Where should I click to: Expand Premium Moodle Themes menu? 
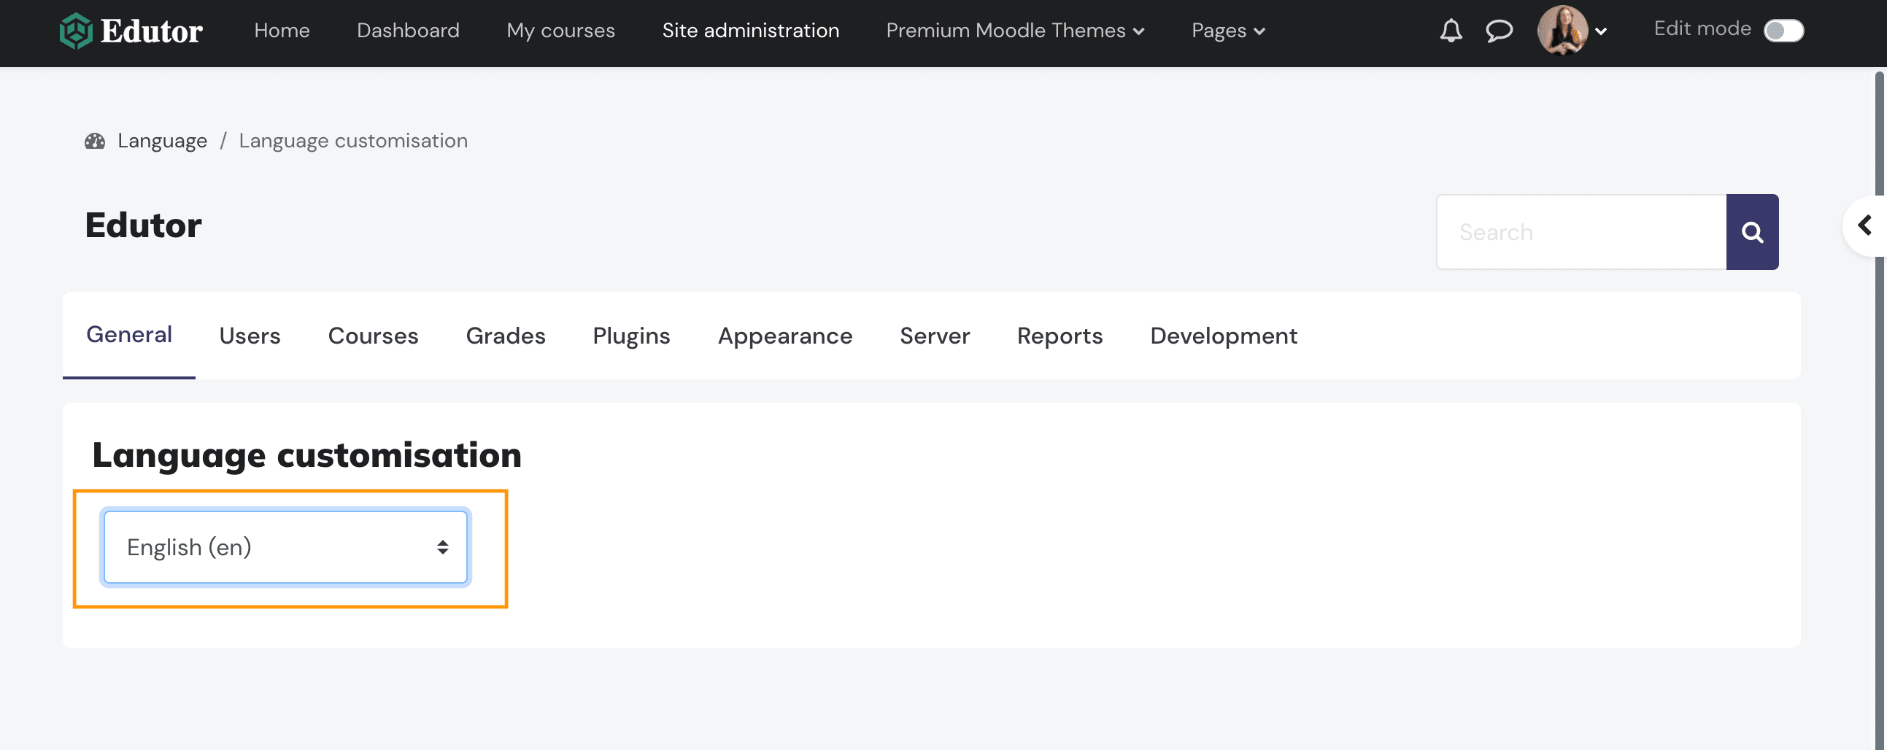pyautogui.click(x=1014, y=31)
